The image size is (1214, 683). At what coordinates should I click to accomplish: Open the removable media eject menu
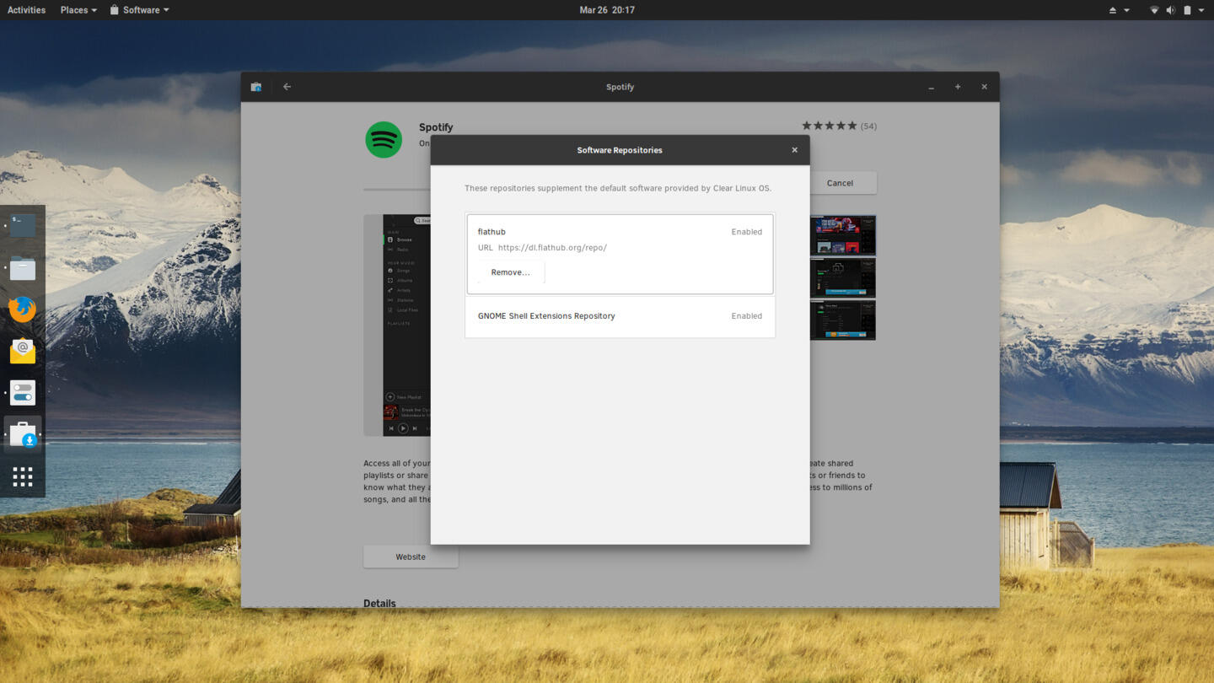point(1119,10)
